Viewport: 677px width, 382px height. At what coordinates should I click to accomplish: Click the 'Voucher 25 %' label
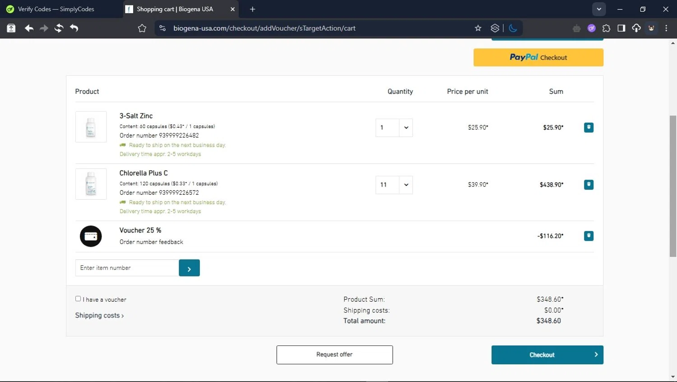(140, 230)
